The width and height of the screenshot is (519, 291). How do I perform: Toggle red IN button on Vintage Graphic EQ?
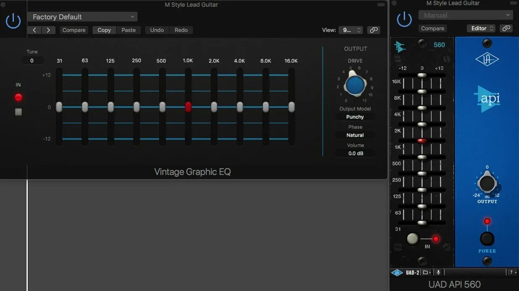(18, 98)
